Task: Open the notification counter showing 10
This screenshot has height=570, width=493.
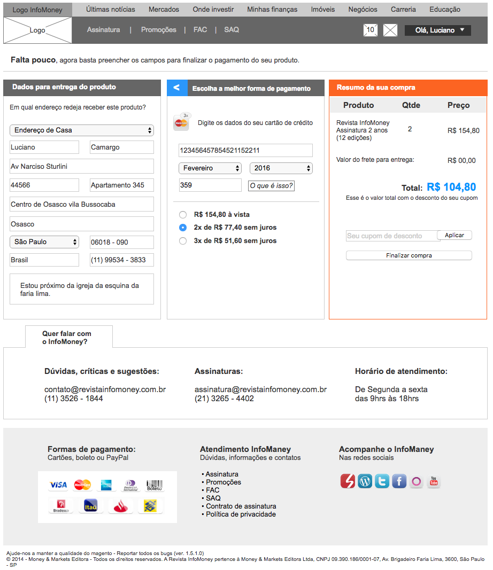Action: pyautogui.click(x=371, y=30)
